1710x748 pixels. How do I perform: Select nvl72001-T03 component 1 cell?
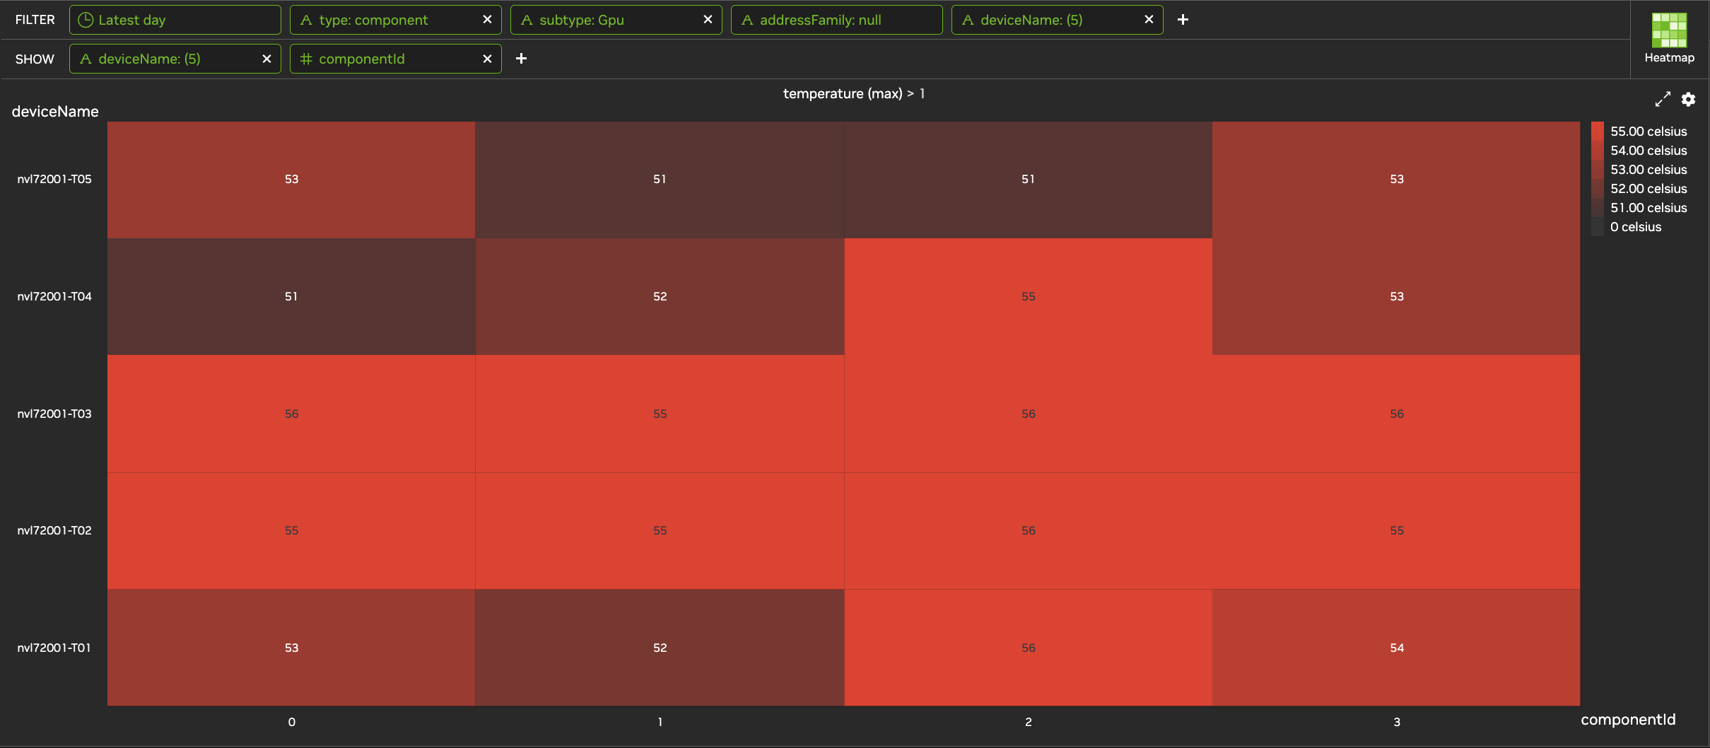660,414
